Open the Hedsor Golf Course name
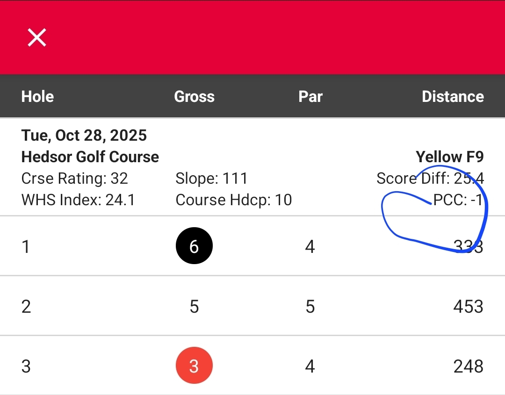Screen dimensions: 505x395 tap(90, 157)
